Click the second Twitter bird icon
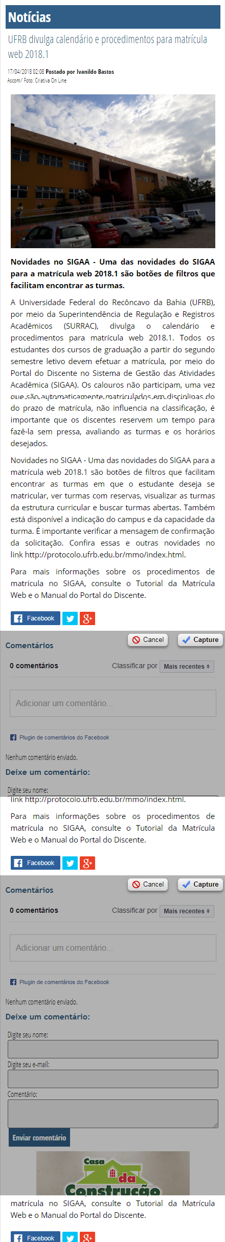This screenshot has height=1242, width=225. tap(70, 863)
